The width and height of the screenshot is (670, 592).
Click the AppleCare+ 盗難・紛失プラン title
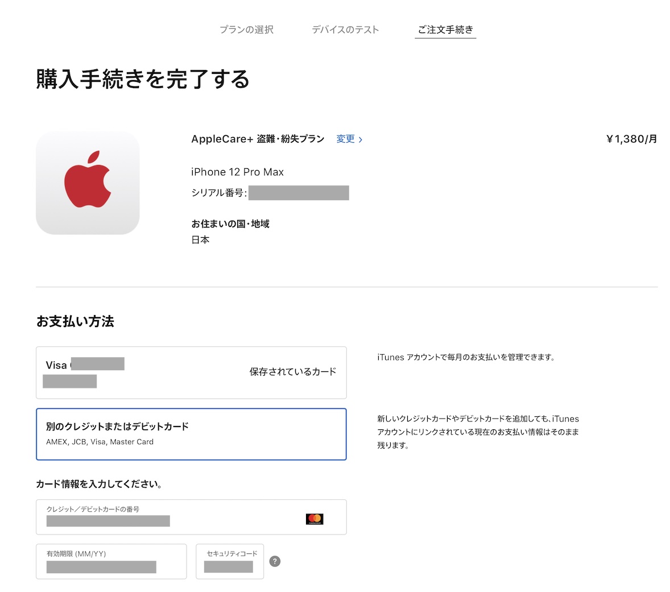click(258, 139)
